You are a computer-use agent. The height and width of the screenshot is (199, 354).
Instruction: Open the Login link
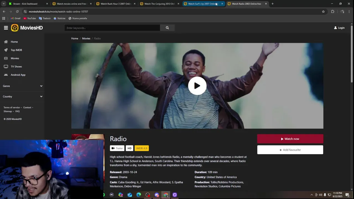click(339, 28)
